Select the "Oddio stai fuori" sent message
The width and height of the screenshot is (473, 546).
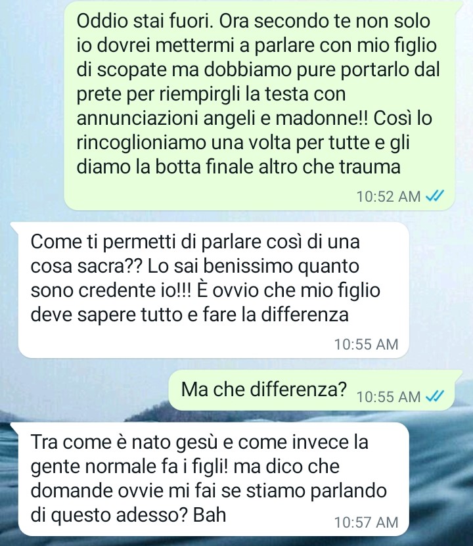pos(259,106)
